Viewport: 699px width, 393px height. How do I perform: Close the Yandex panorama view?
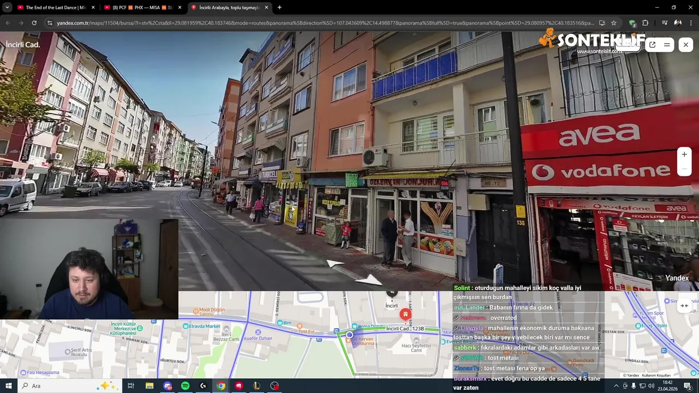pyautogui.click(x=686, y=45)
